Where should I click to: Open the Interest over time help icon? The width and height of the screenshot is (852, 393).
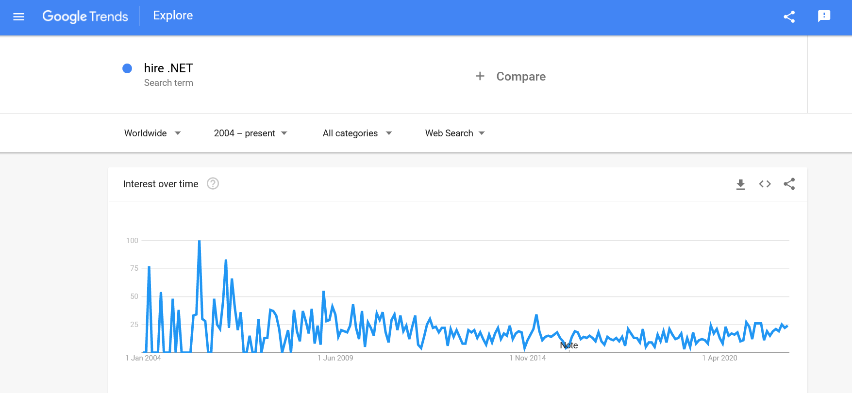point(213,183)
